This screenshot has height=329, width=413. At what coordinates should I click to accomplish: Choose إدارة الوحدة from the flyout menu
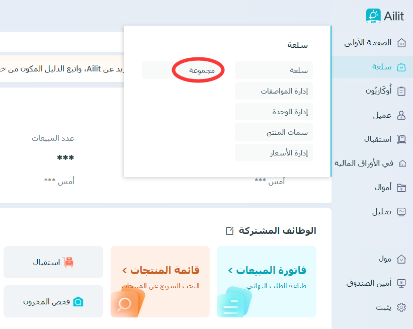274,112
